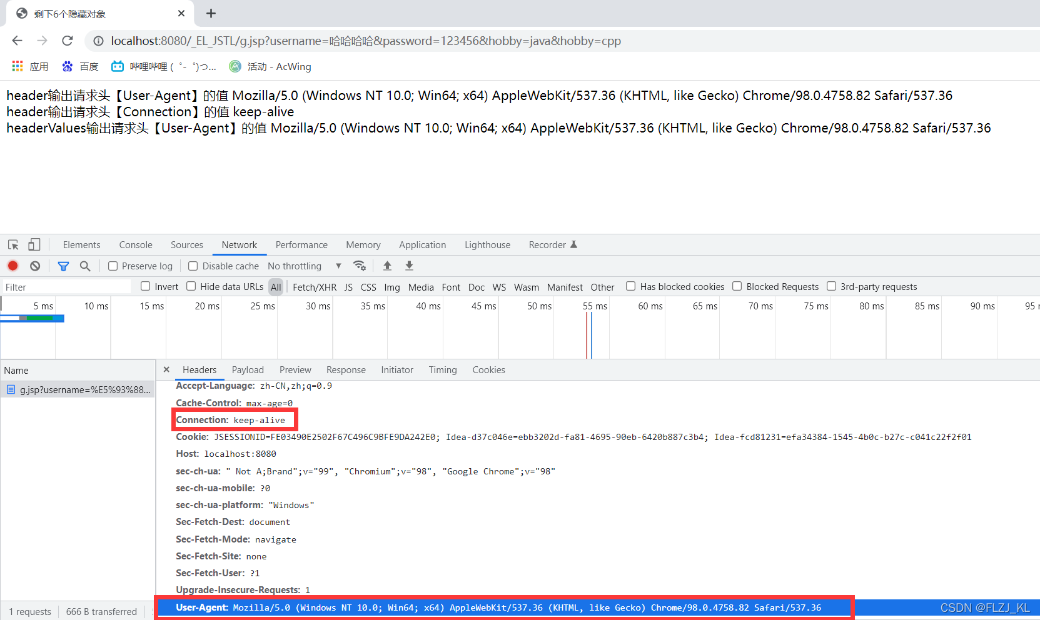
Task: Switch to the Elements panel
Action: click(x=81, y=245)
